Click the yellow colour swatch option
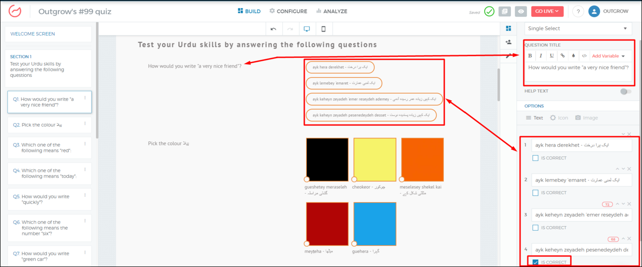642x267 pixels. point(375,160)
